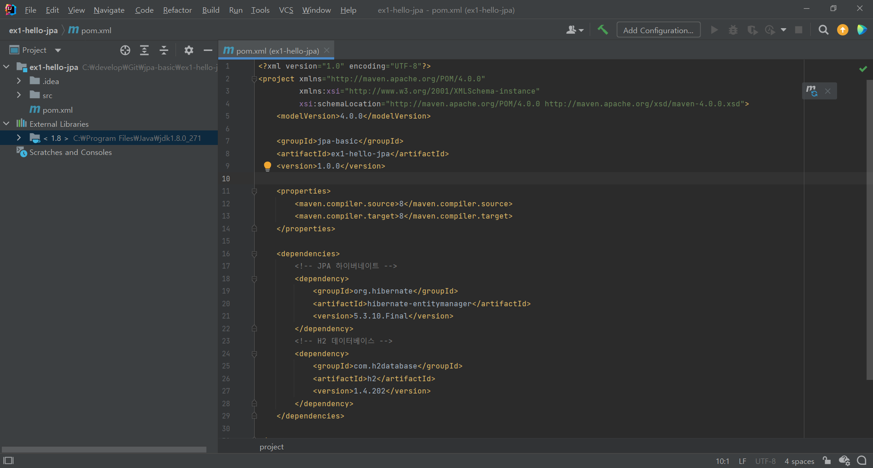Open the user account profile icon
Image resolution: width=873 pixels, height=468 pixels.
[575, 30]
